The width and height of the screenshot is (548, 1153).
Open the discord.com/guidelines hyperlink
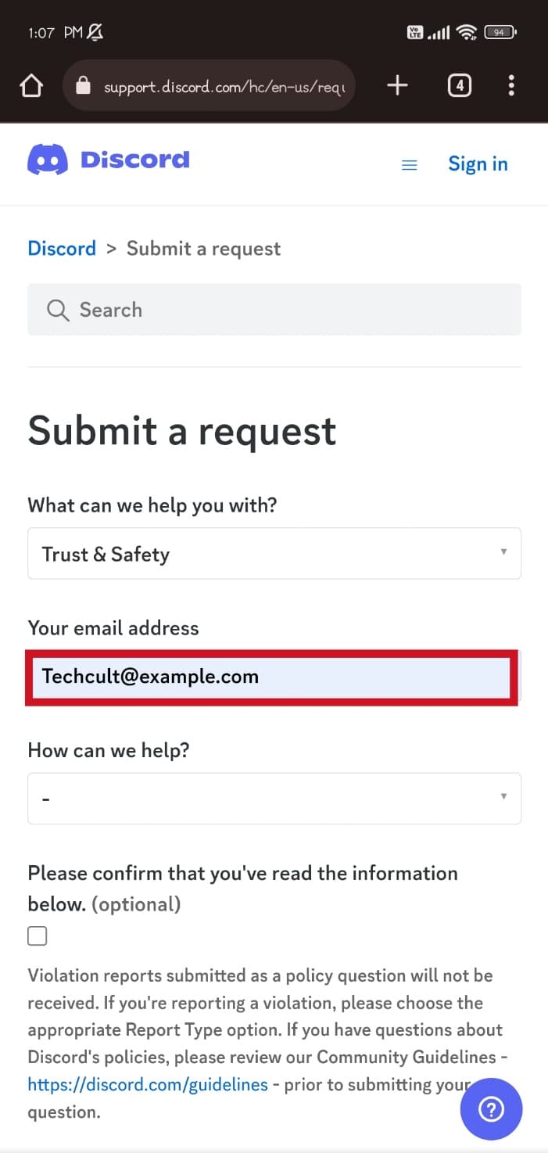[x=148, y=1084]
